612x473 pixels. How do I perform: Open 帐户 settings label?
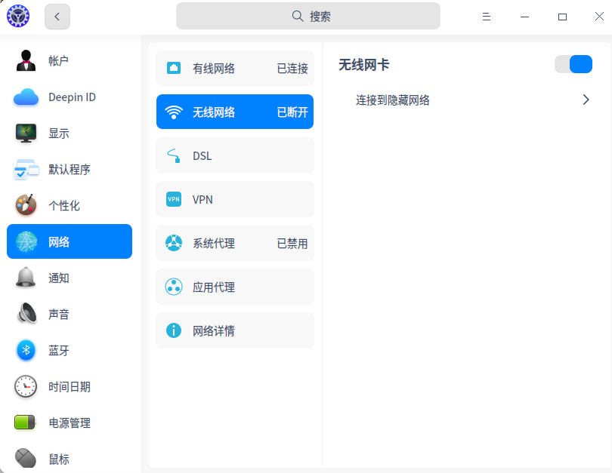[x=58, y=61]
